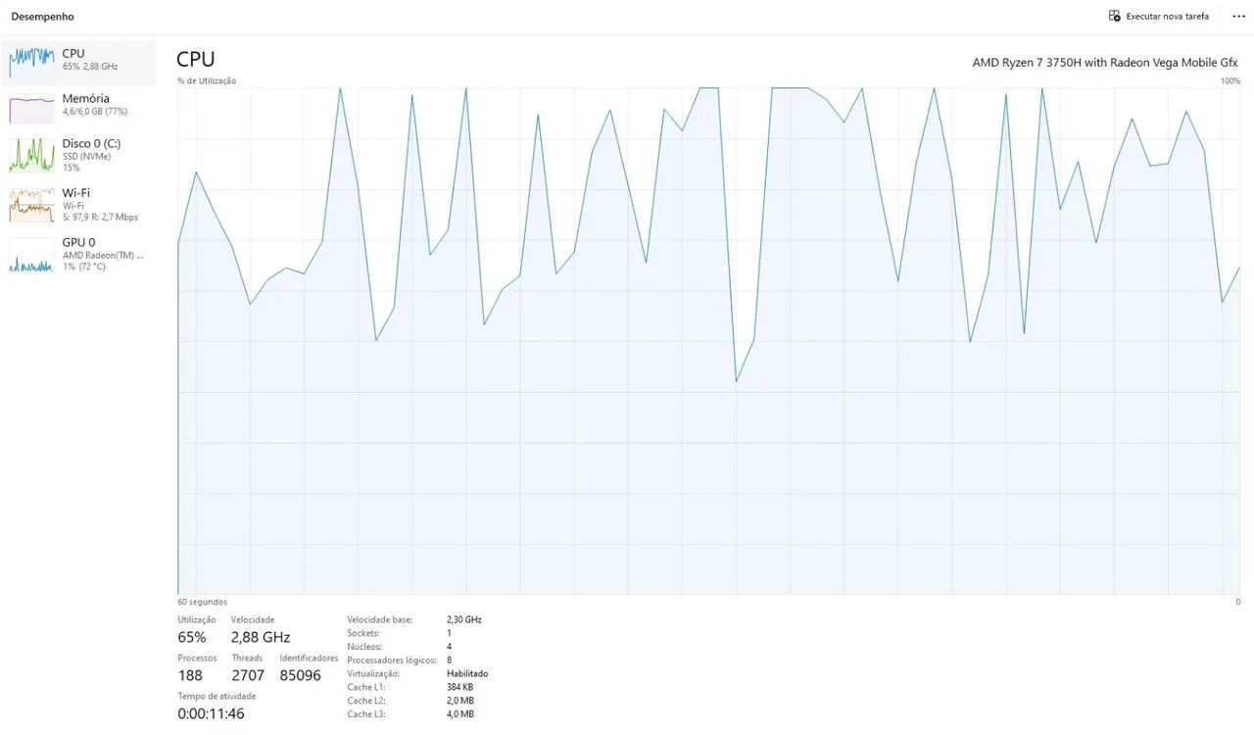
Task: Open the three-dot more options menu
Action: pyautogui.click(x=1238, y=17)
